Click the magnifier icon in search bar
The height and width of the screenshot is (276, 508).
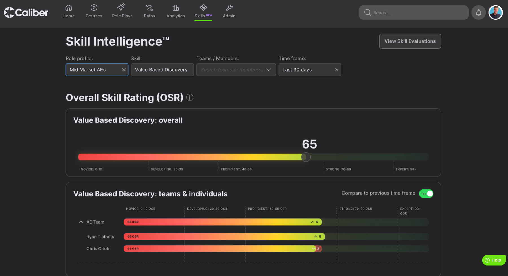click(367, 12)
